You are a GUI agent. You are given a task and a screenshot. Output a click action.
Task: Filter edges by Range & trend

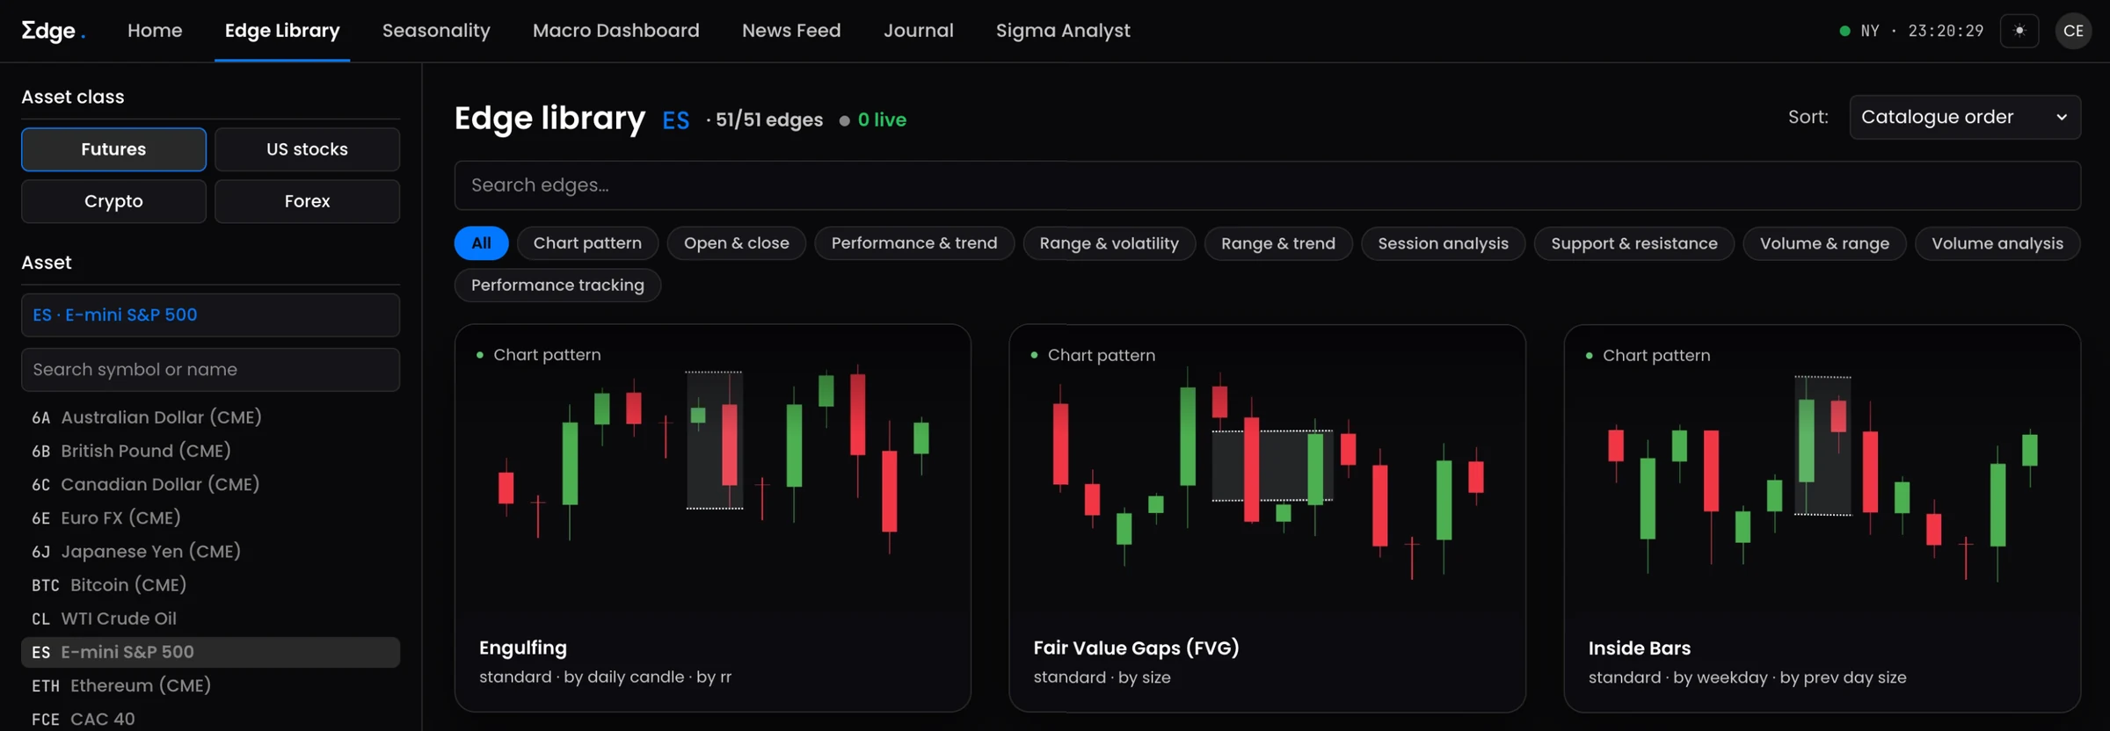pos(1278,243)
